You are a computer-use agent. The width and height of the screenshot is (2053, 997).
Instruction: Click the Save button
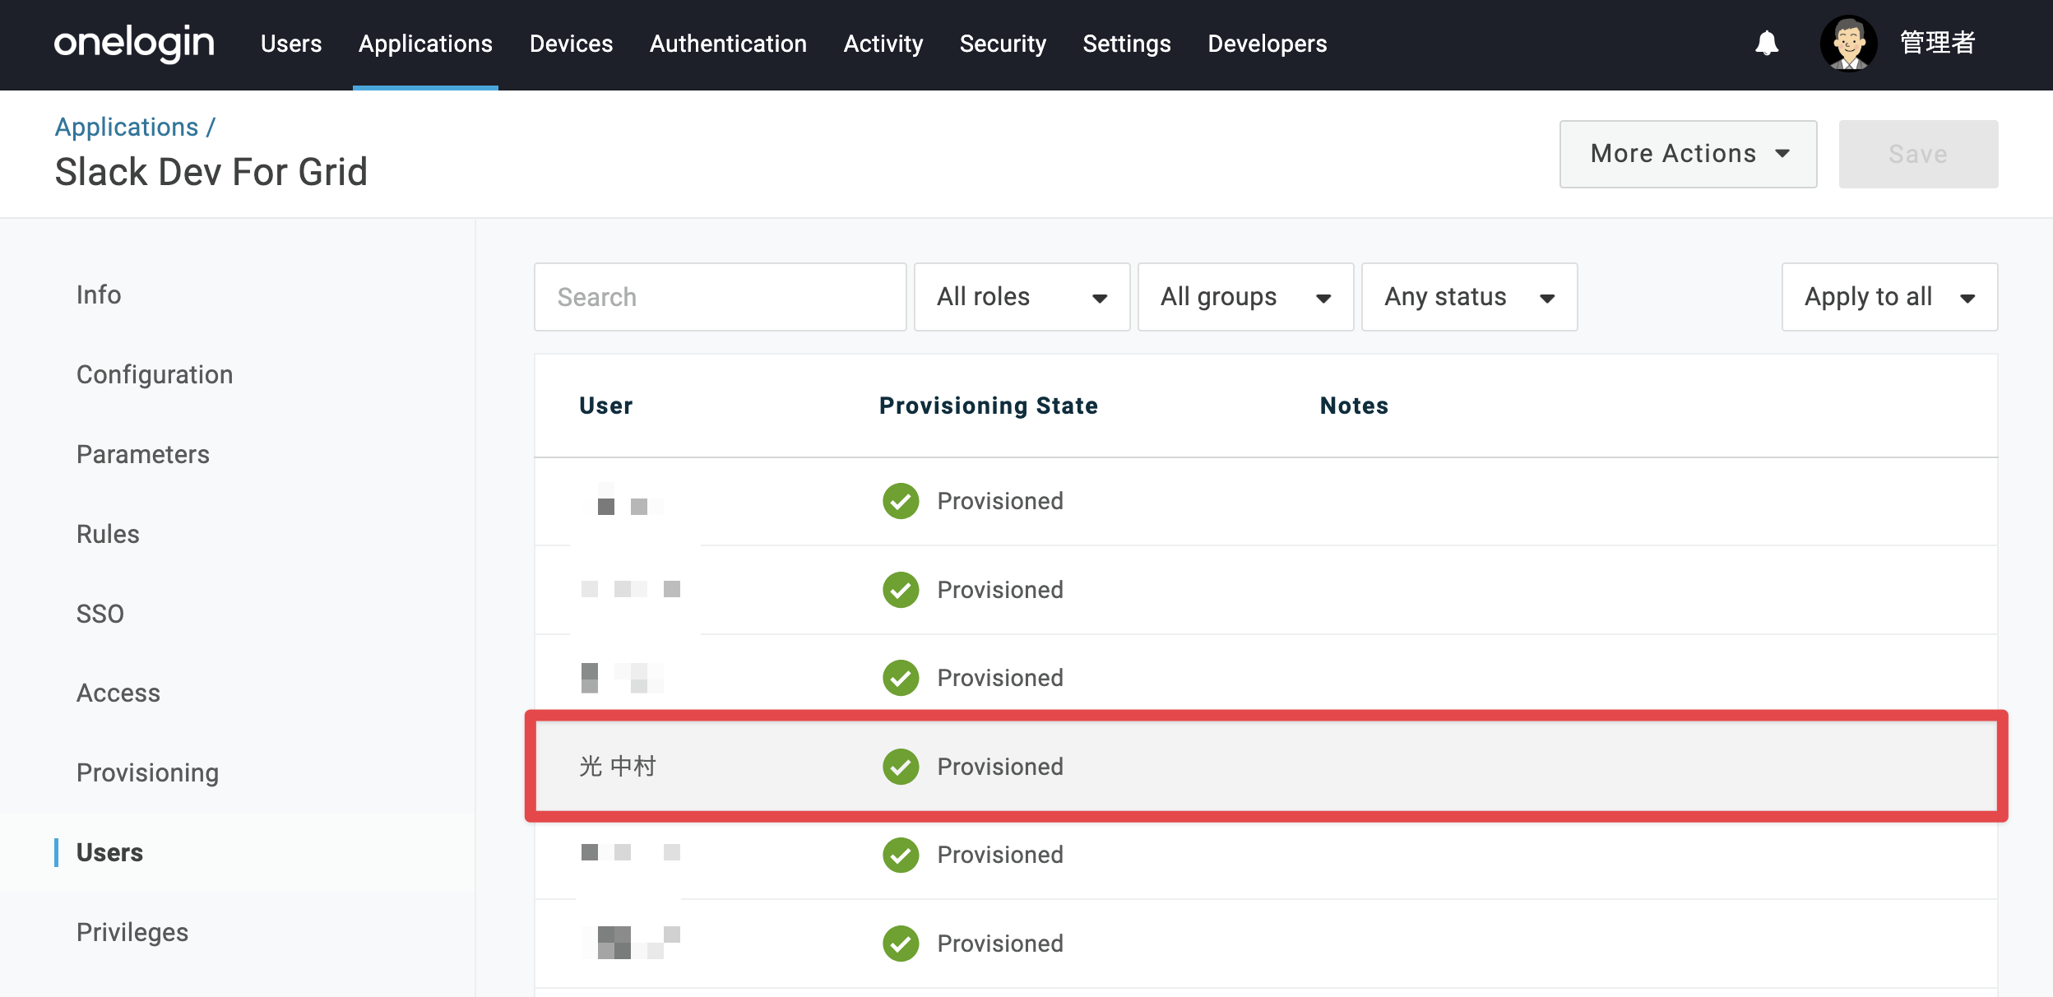[1918, 154]
